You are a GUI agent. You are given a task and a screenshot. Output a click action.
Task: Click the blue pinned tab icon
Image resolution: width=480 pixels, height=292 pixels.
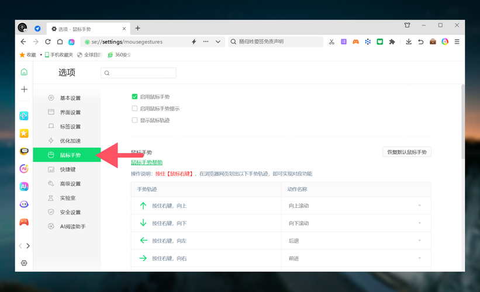[37, 29]
